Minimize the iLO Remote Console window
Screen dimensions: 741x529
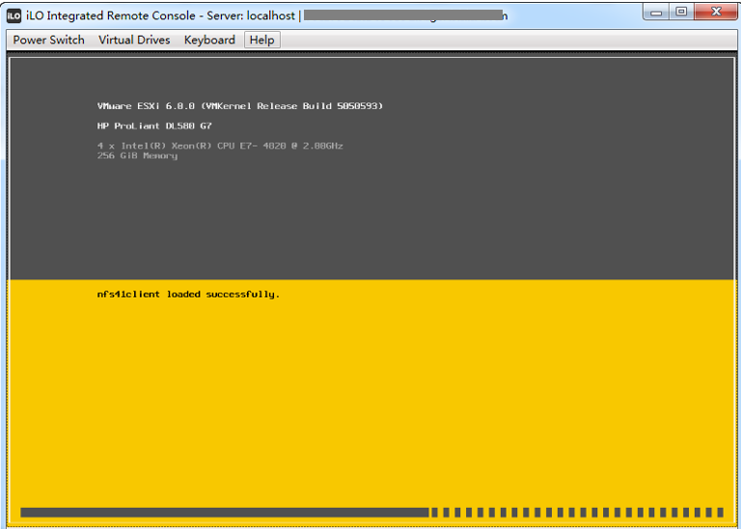tap(656, 12)
